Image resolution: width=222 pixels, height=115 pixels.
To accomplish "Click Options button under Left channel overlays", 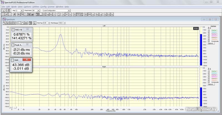I will click(211, 43).
